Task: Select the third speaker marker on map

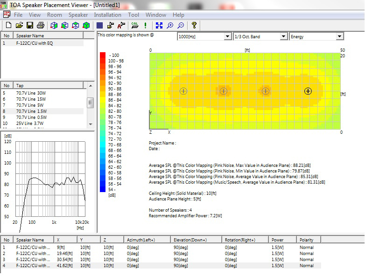Action: (266, 91)
